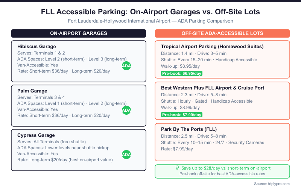Click the ADA badge on Hibiscus Garage
The width and height of the screenshot is (301, 188).
coord(126,66)
